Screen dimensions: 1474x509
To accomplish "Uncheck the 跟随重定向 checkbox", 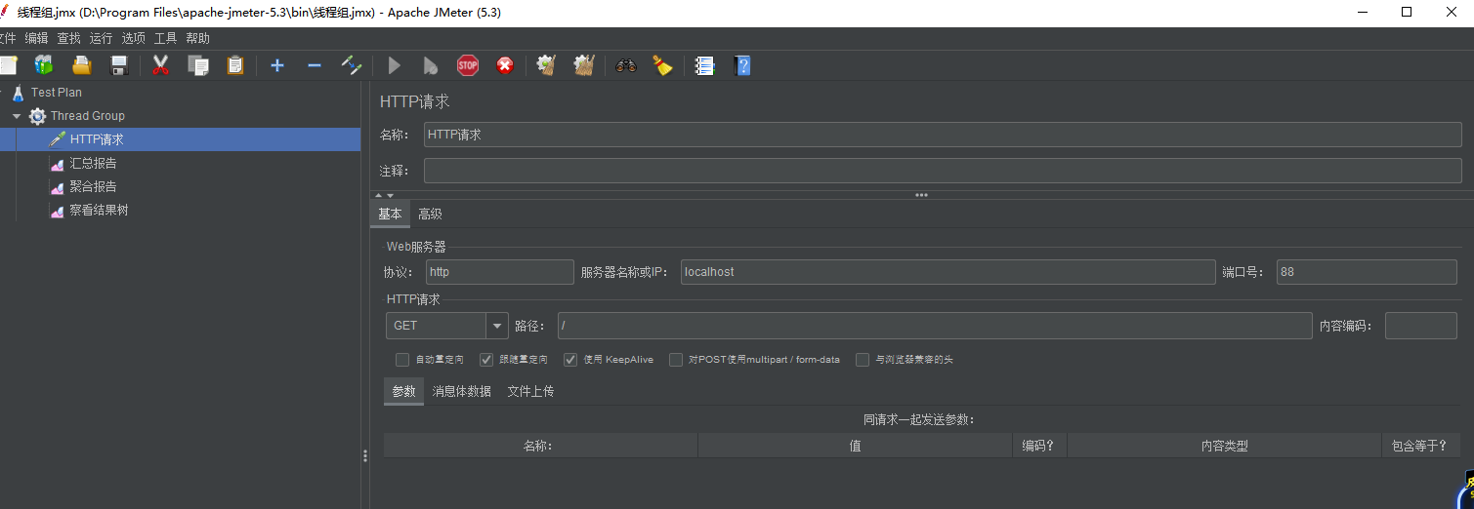I will [486, 360].
